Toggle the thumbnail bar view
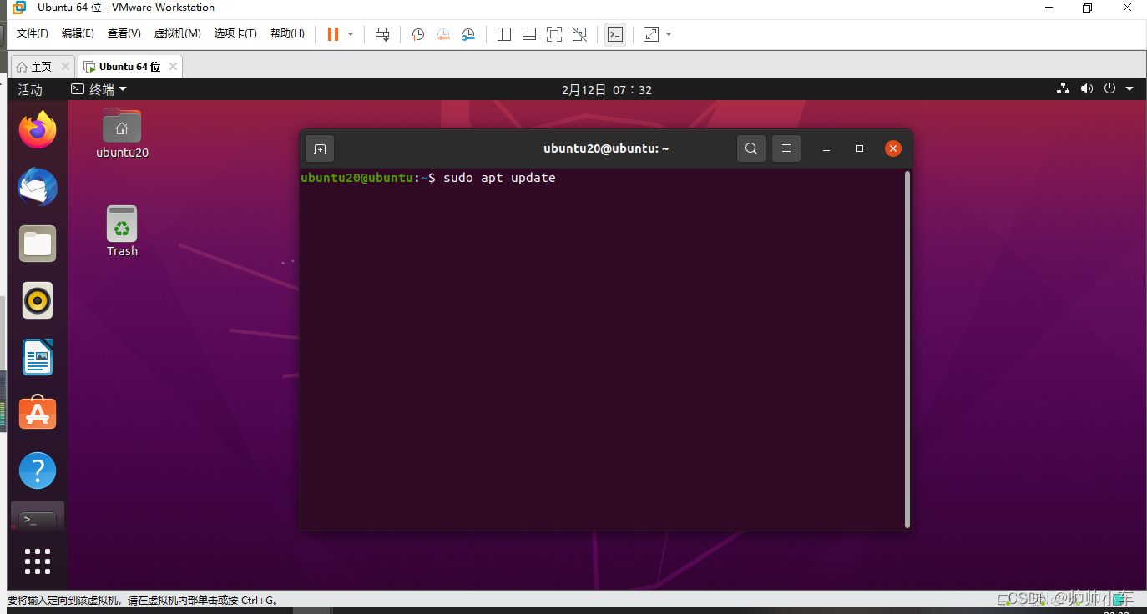Screen dimensions: 1147x614 click(529, 34)
